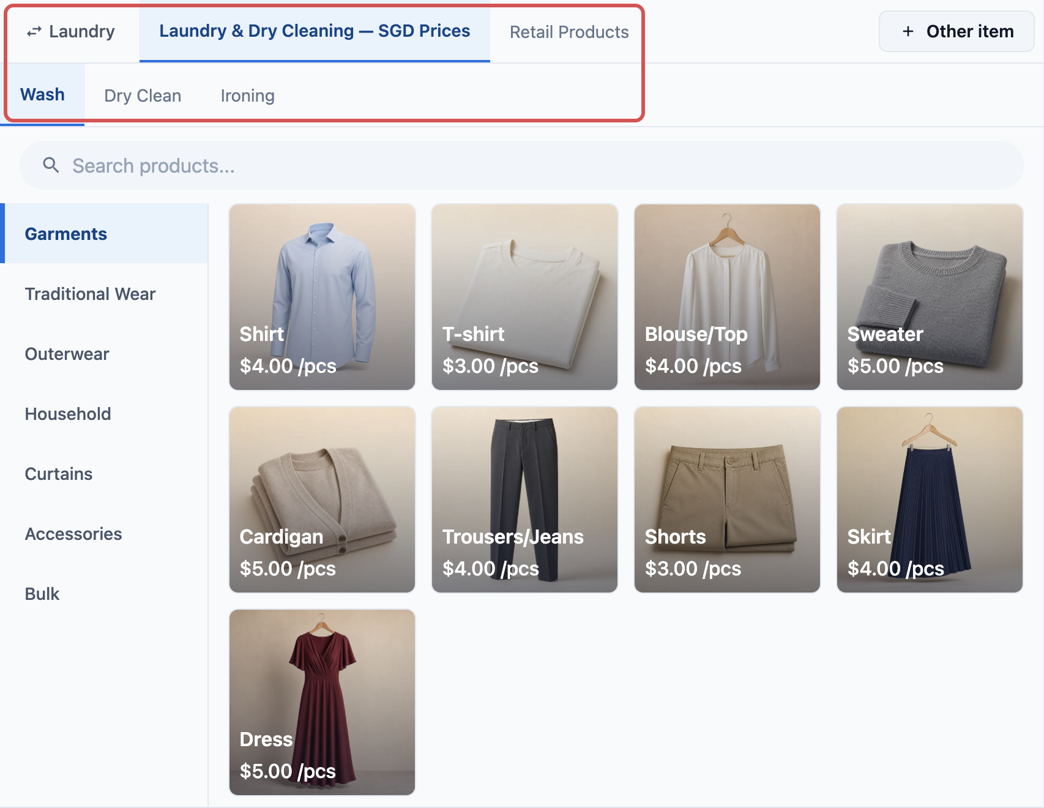Click into the Search products field

tap(521, 165)
